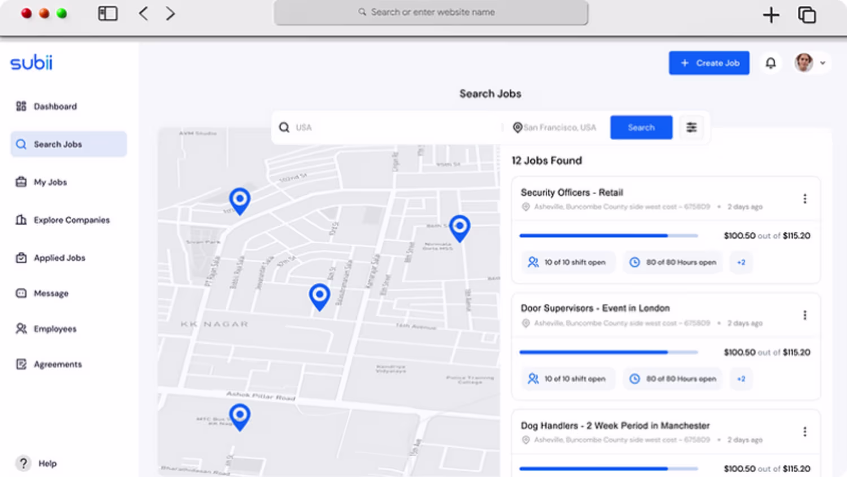847x477 pixels.
Task: Click the Applied Jobs clipboard icon
Action: [x=21, y=257]
